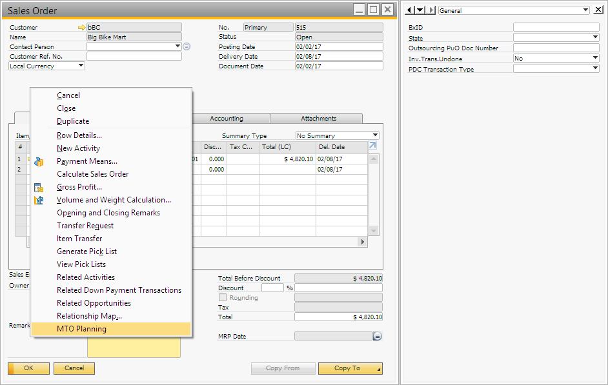Click the Payment Means coins icon
The height and width of the screenshot is (385, 608).
pos(39,162)
